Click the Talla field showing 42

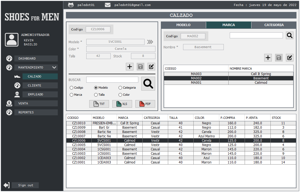pos(98,56)
